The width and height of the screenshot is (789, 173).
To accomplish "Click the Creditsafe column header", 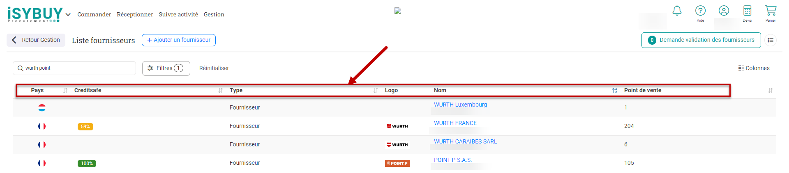I will [x=88, y=90].
